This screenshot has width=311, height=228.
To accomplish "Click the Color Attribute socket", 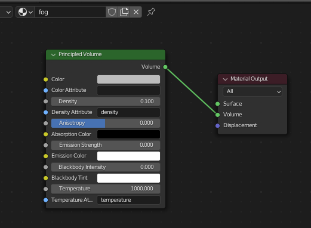I will [x=46, y=91].
